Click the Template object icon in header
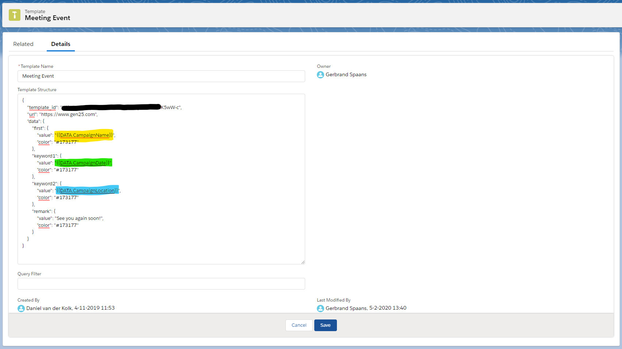This screenshot has height=349, width=622. point(15,15)
